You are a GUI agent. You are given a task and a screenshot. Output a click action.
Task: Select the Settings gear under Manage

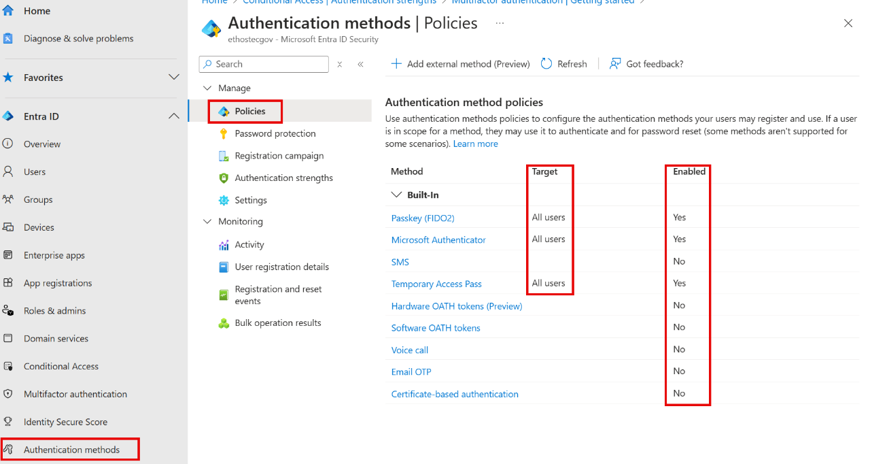tap(225, 199)
